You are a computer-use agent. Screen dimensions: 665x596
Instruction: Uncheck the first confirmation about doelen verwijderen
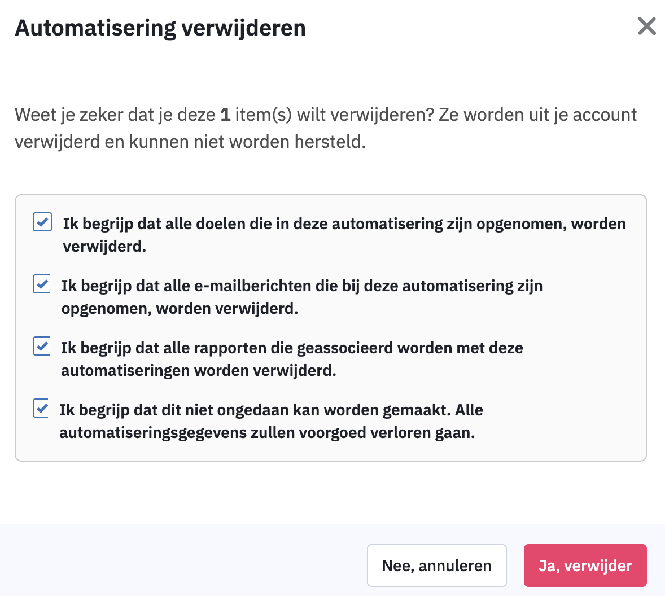(42, 223)
